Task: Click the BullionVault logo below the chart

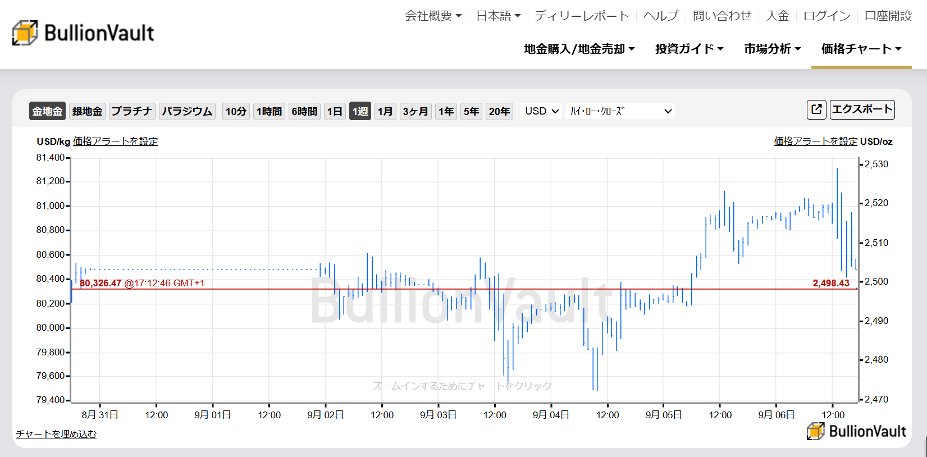Action: click(x=856, y=431)
